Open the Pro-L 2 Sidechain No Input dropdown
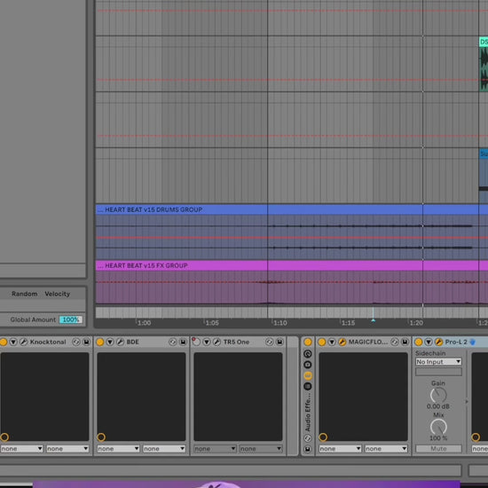This screenshot has width=488, height=488. pos(438,362)
